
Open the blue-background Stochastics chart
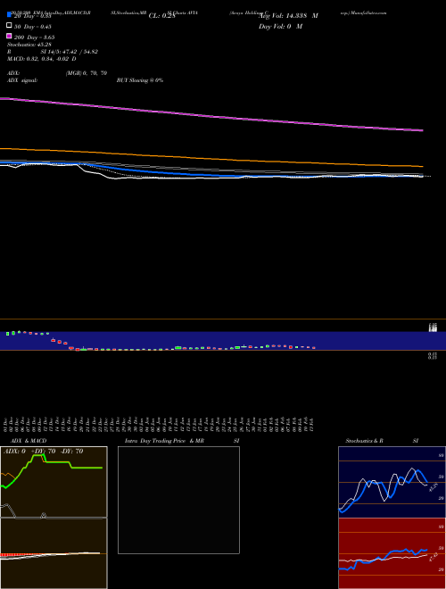pyautogui.click(x=392, y=482)
